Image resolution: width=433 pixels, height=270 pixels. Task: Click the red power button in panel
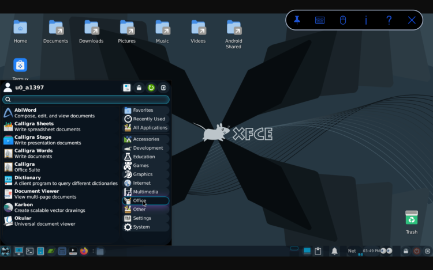[417, 251]
